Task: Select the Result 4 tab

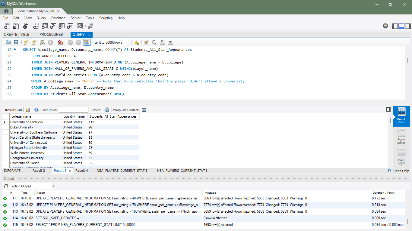Action: point(81,171)
